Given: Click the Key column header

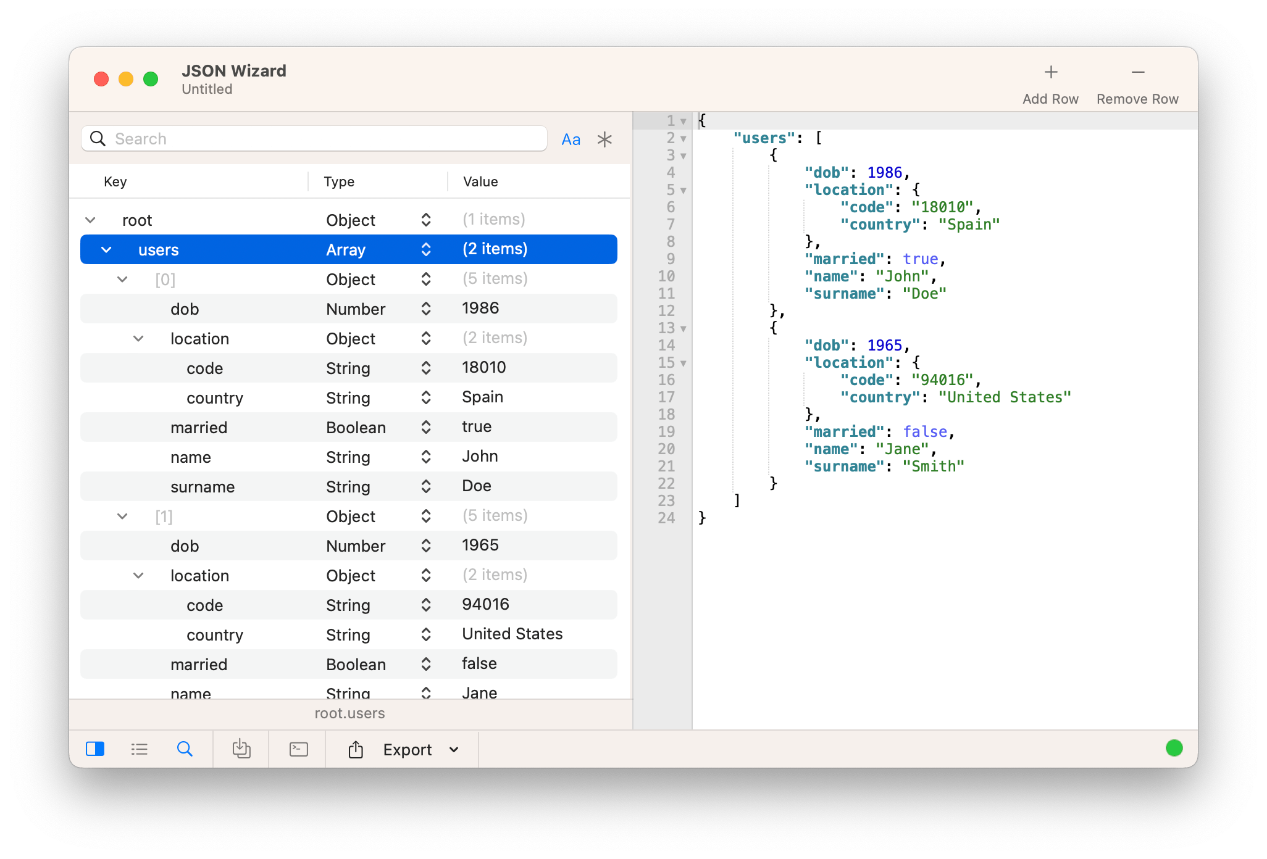Looking at the screenshot, I should tap(115, 181).
